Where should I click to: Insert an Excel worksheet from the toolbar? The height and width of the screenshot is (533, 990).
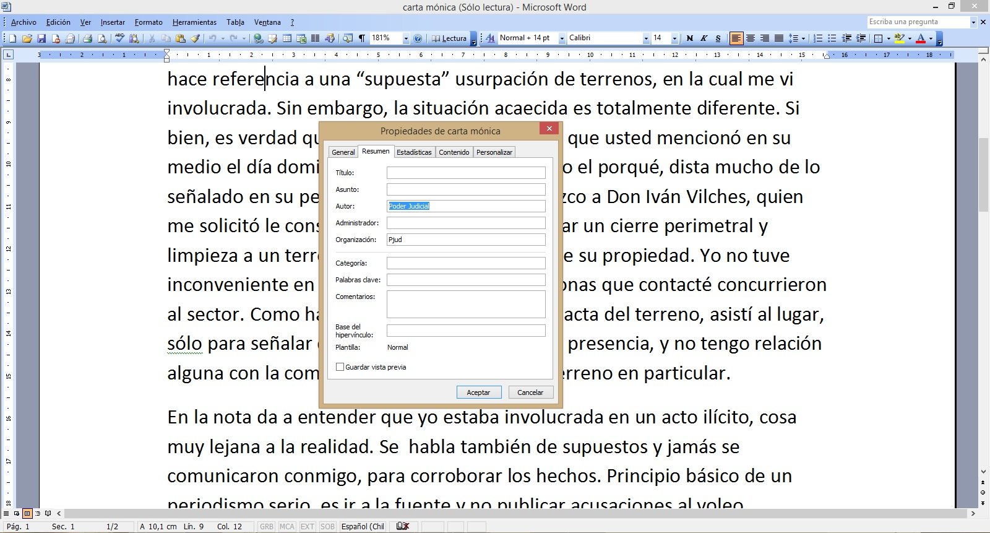coord(301,38)
